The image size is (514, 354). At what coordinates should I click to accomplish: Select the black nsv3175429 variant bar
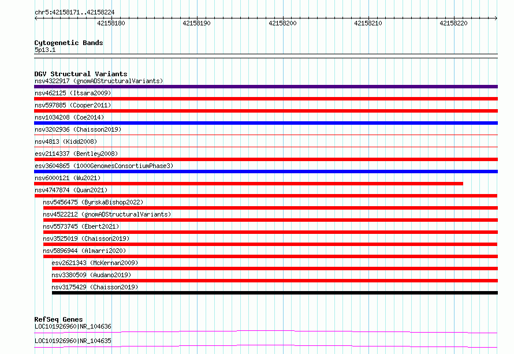point(275,293)
